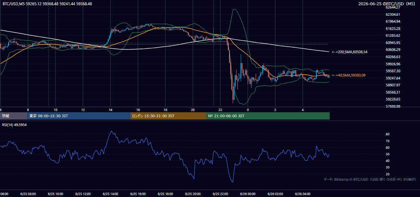Click hour label 8 on price chart time axis
Screen dimensions: 420x197
(28, 110)
